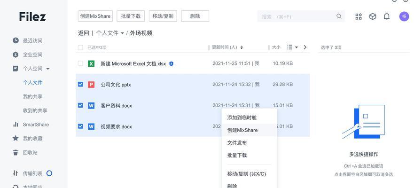Choose 创建MixShare in context menu
The width and height of the screenshot is (414, 188).
pyautogui.click(x=249, y=130)
